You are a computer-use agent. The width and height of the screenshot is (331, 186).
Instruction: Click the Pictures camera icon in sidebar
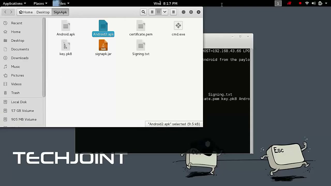[5, 75]
